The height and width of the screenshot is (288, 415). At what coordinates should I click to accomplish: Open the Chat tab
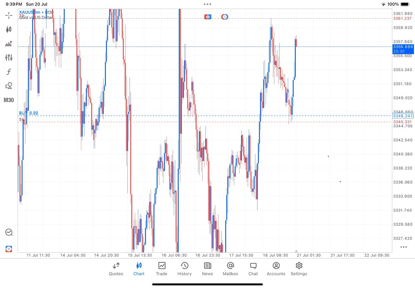tap(253, 269)
